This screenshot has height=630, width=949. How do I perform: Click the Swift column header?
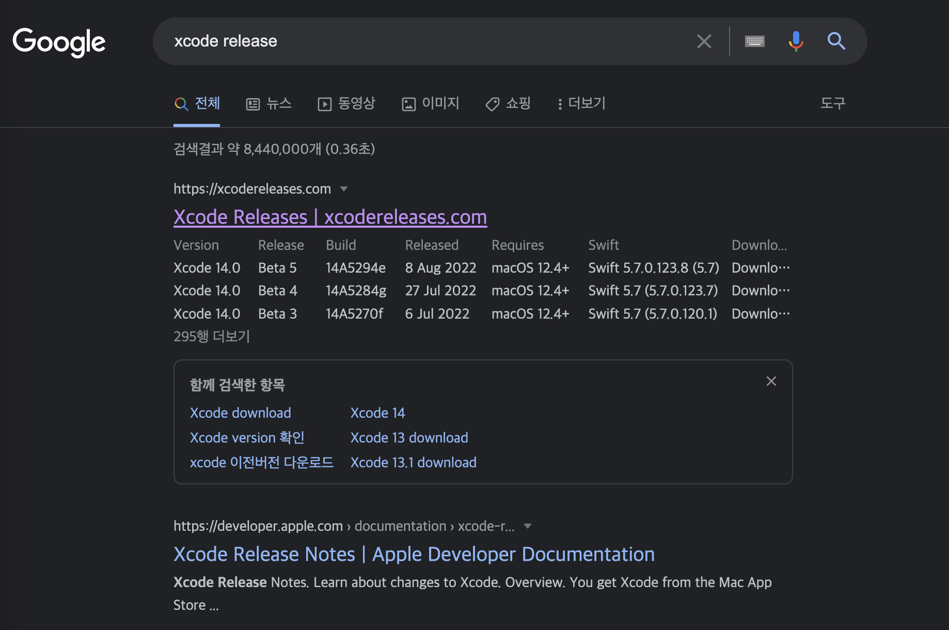[604, 245]
